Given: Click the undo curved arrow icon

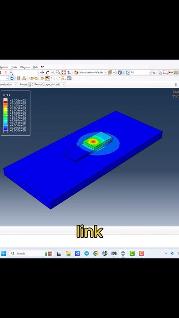Looking at the screenshot, I should point(53,78).
